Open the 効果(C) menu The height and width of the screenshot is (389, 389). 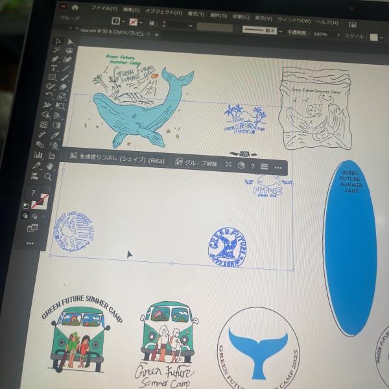(241, 17)
